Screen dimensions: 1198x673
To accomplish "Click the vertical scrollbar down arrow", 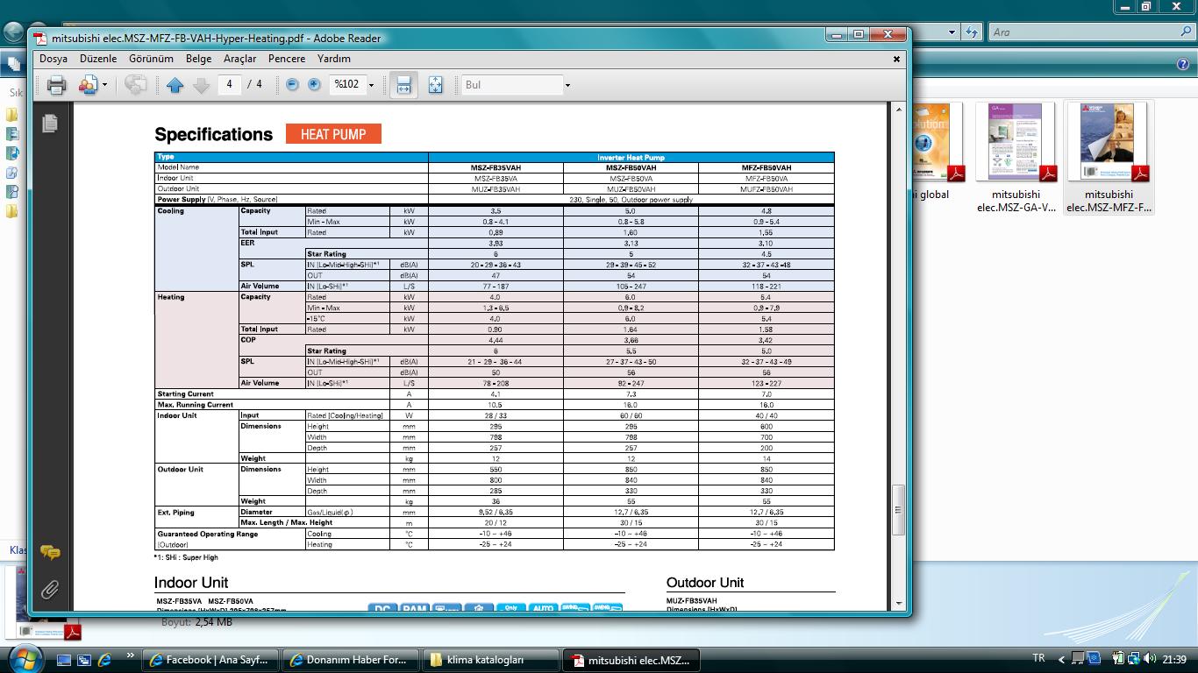I will (x=898, y=604).
